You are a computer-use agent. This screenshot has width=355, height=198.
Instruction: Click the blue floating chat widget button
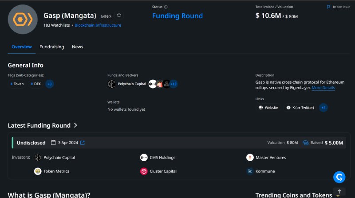point(339,177)
